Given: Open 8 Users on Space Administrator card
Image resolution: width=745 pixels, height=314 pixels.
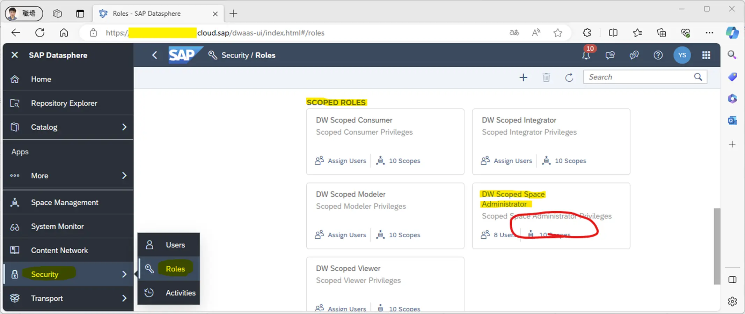Looking at the screenshot, I should click(x=498, y=235).
